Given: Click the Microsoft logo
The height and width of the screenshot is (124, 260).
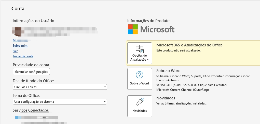Looking at the screenshot, I should click(x=151, y=29).
